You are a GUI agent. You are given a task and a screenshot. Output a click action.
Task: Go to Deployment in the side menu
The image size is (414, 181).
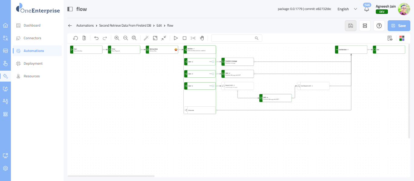pos(33,63)
